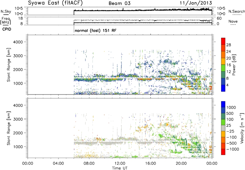This screenshot has width=245, height=170.
Task: Click the '4' label on the Power colorbar
Action: pyautogui.click(x=227, y=85)
